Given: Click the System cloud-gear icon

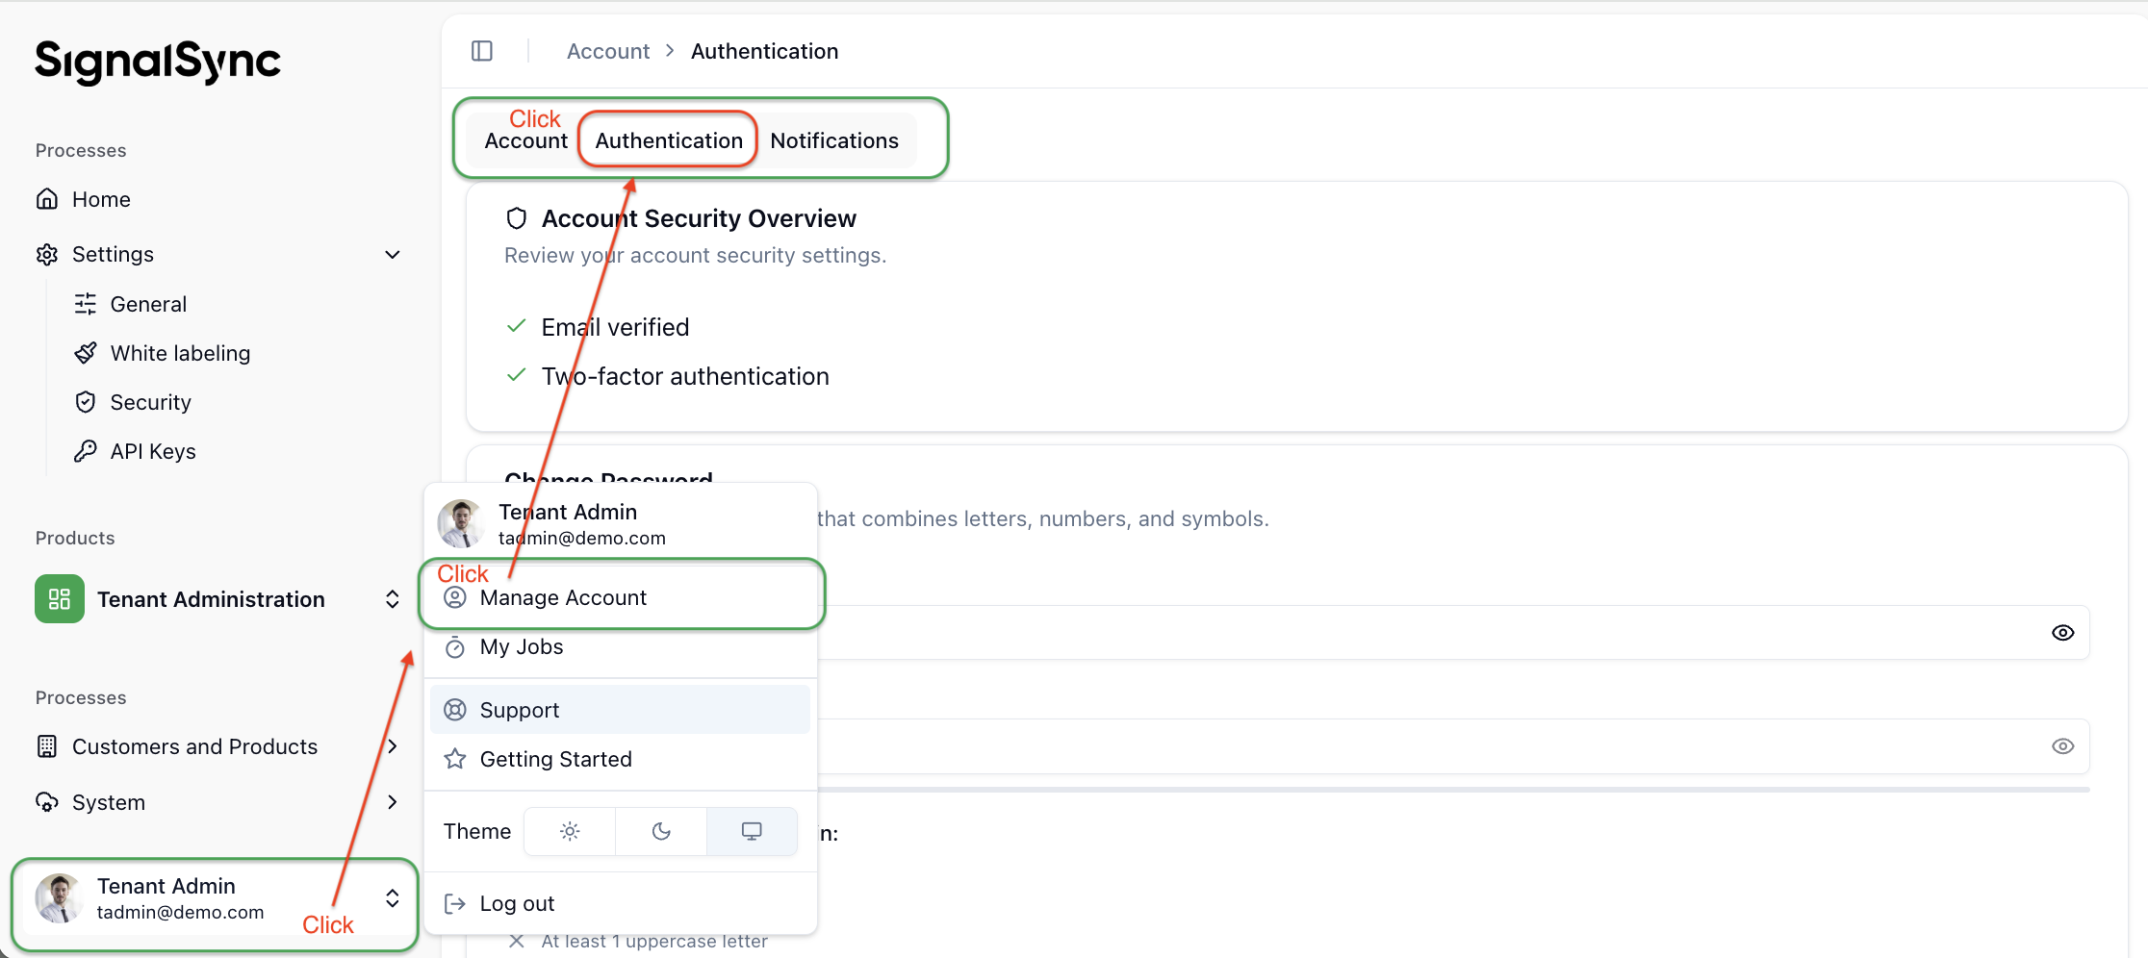Looking at the screenshot, I should click(x=47, y=802).
